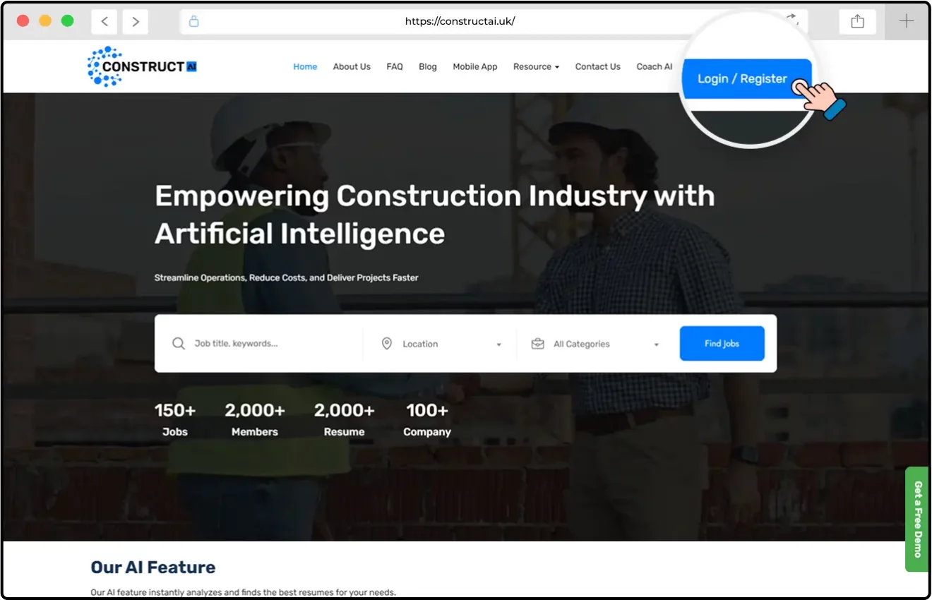Image resolution: width=932 pixels, height=600 pixels.
Task: Go to the About Us page
Action: click(352, 67)
